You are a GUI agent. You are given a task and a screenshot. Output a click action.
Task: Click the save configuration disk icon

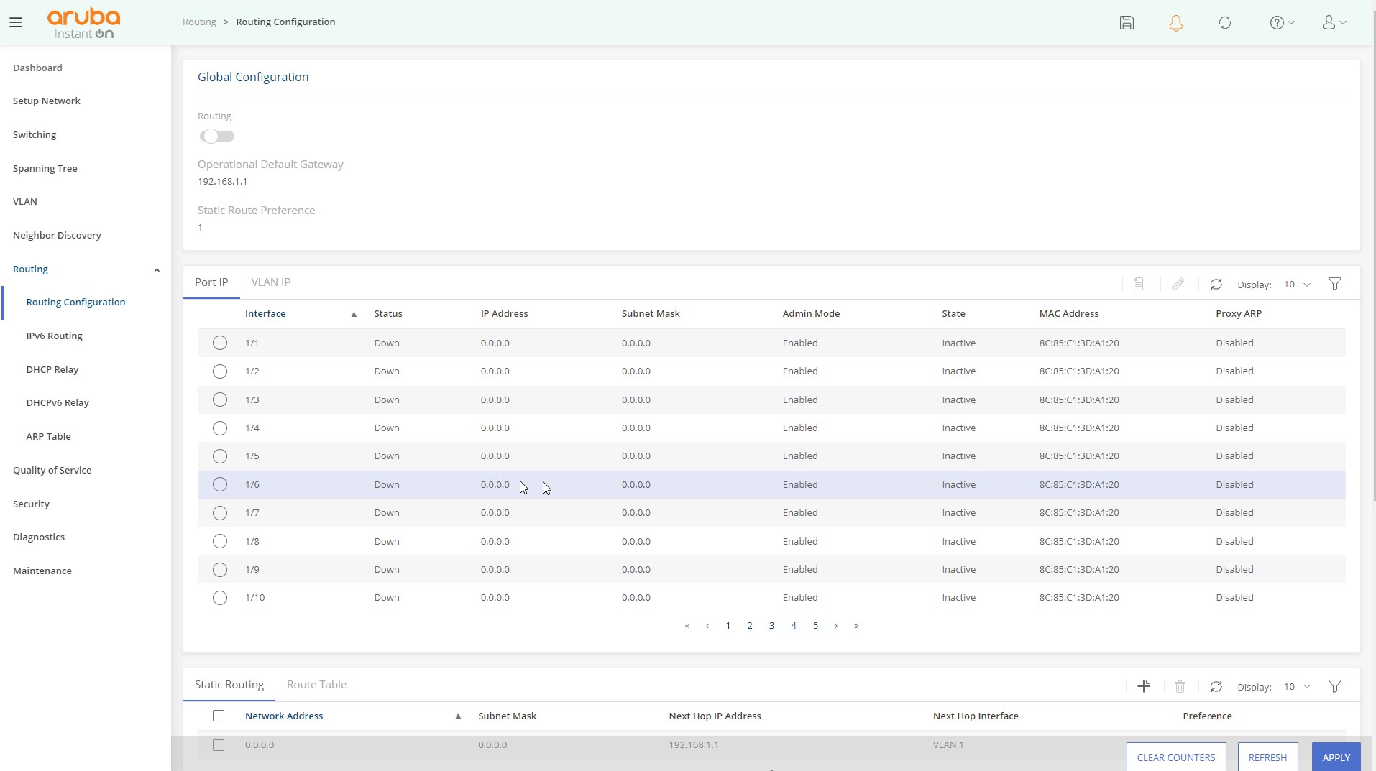[x=1127, y=23]
